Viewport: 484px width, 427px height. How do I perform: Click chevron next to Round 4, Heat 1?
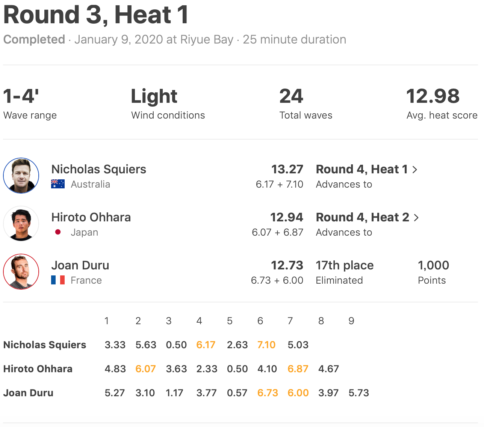click(x=415, y=170)
